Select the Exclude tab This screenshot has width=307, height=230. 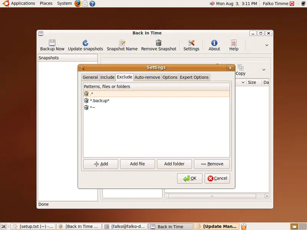pos(124,77)
